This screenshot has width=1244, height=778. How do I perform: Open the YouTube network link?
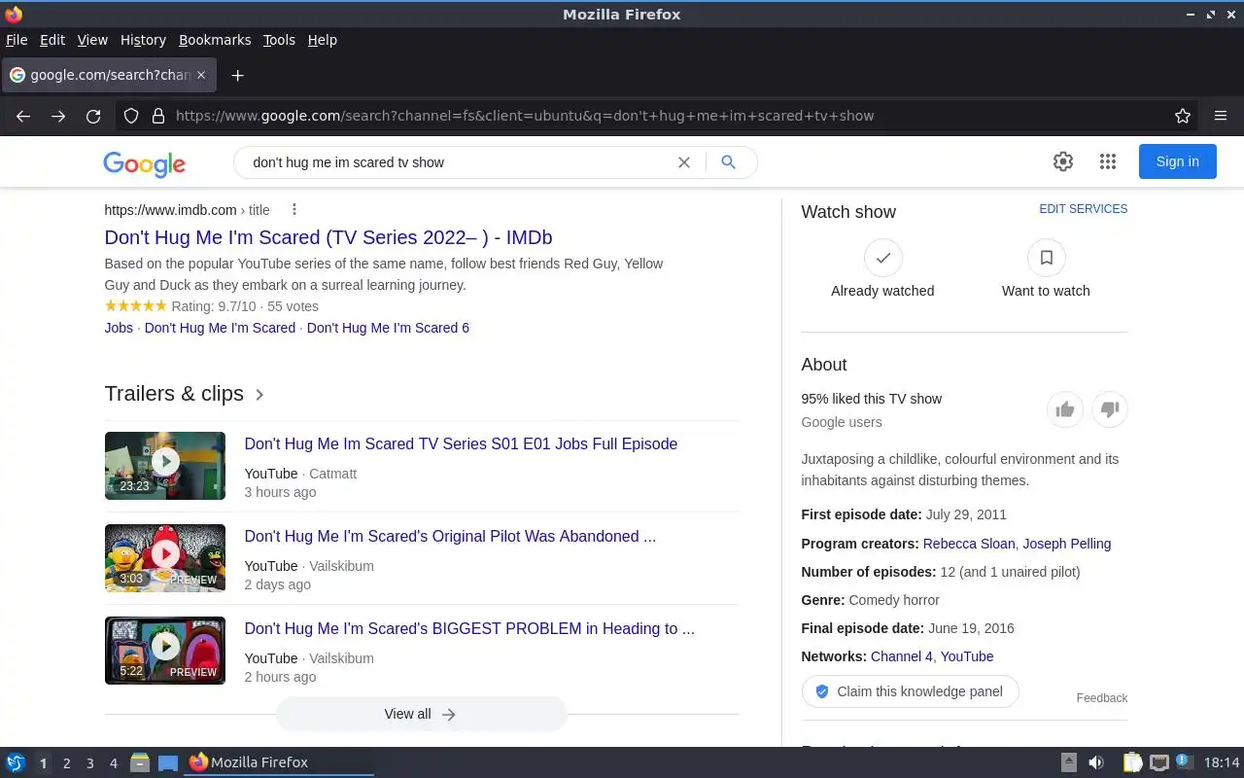[967, 656]
